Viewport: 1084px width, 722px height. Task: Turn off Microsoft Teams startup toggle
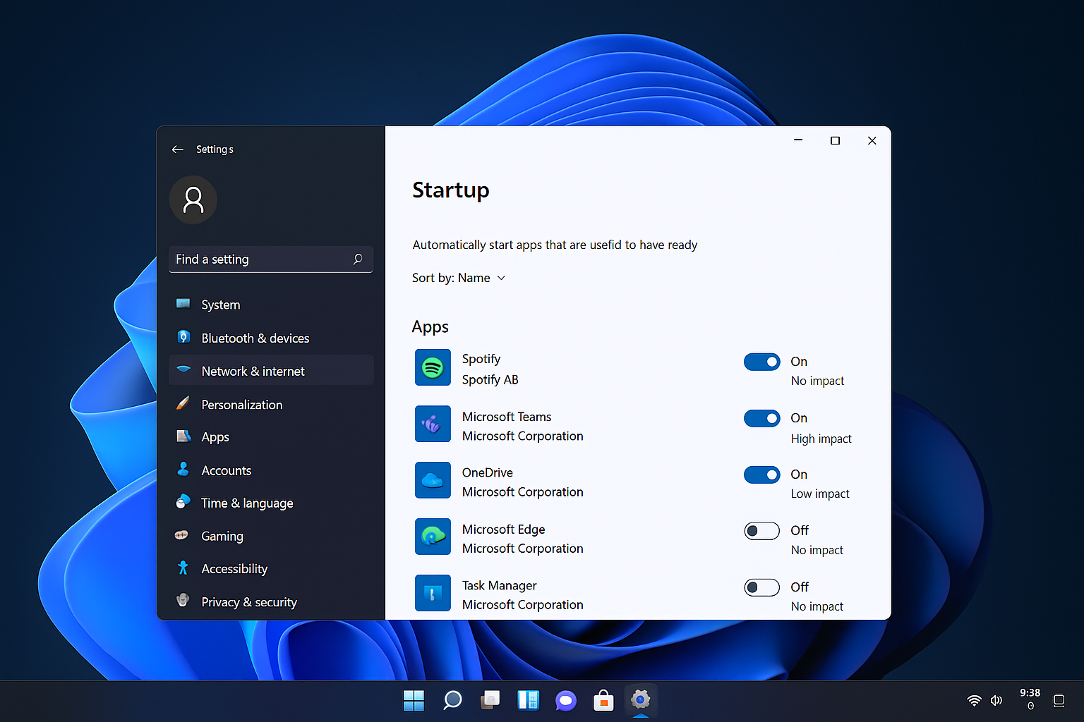click(761, 418)
